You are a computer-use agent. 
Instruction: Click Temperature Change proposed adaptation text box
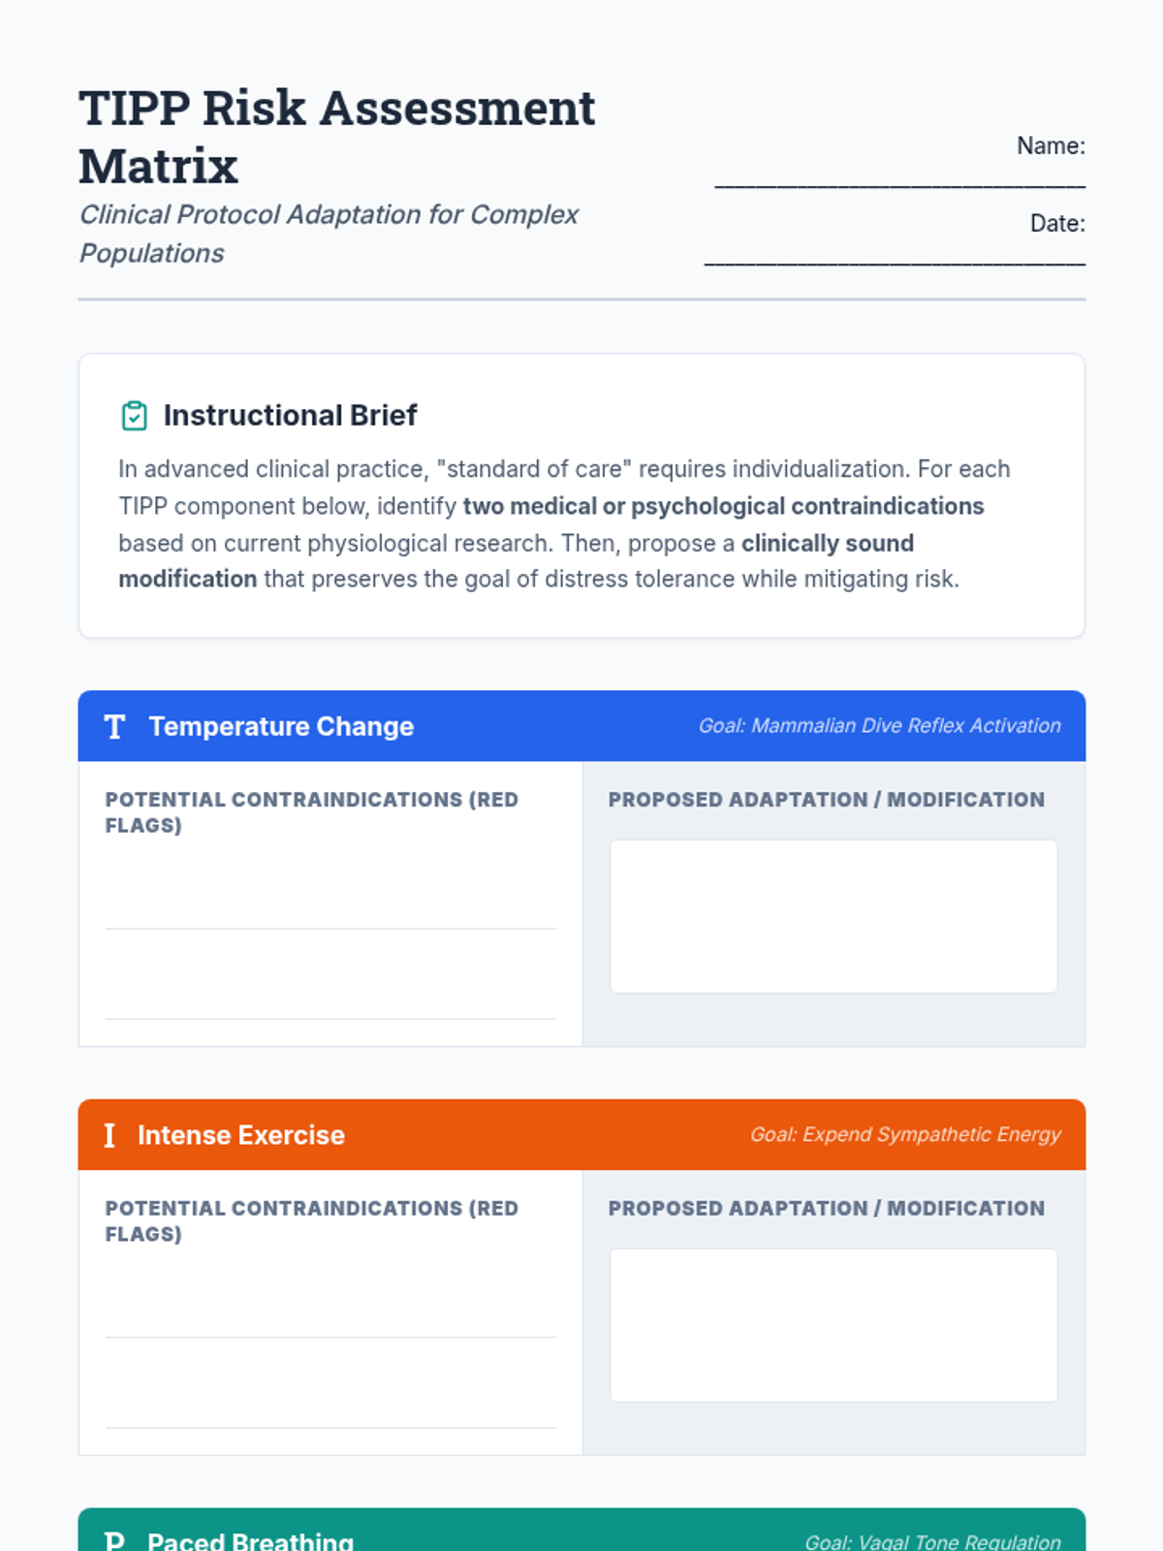(833, 916)
